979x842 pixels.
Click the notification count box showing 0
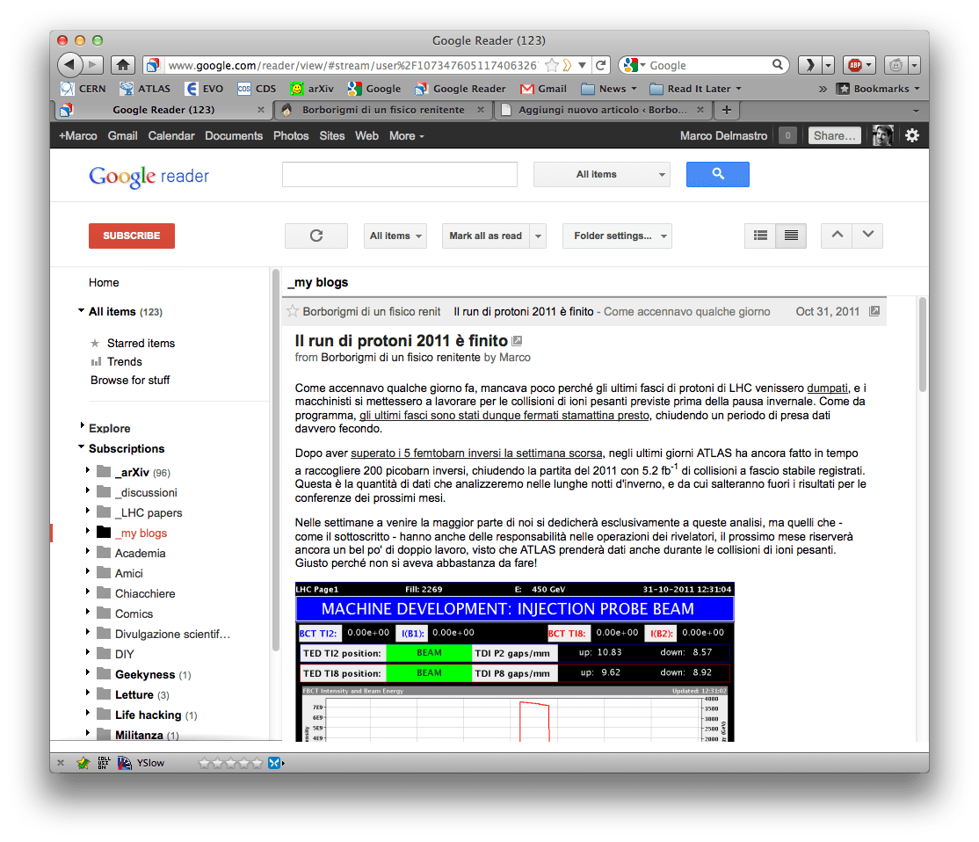788,135
